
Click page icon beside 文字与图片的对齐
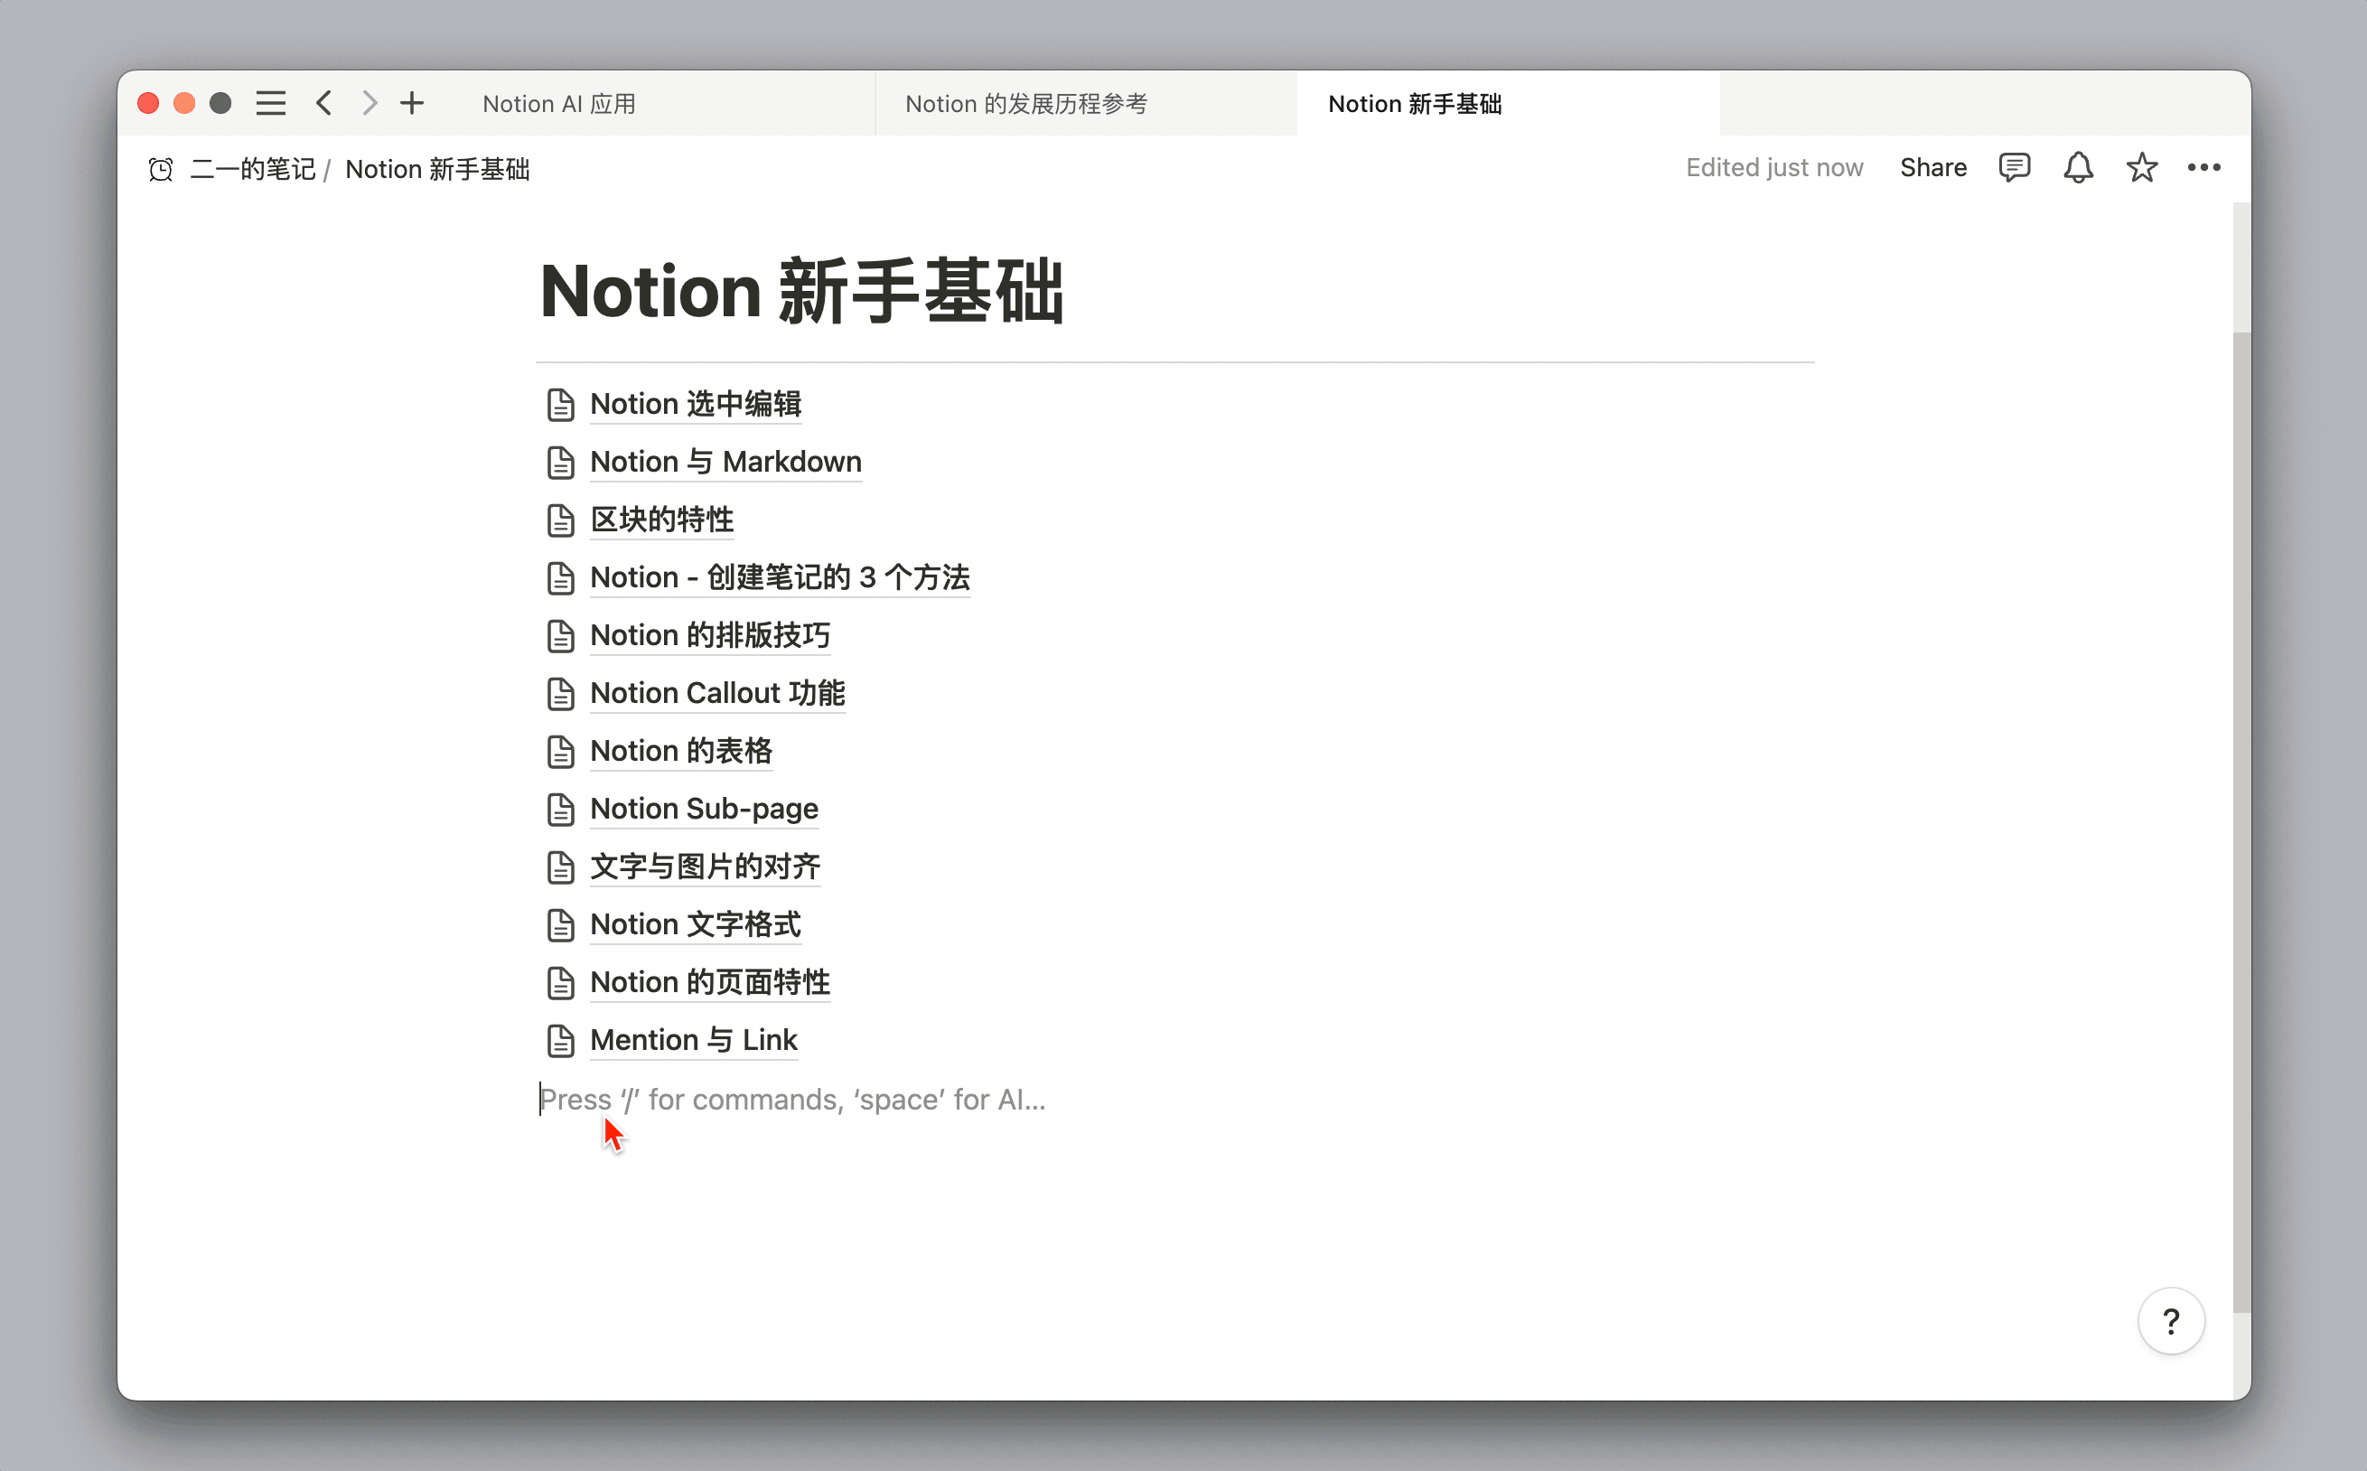point(561,867)
